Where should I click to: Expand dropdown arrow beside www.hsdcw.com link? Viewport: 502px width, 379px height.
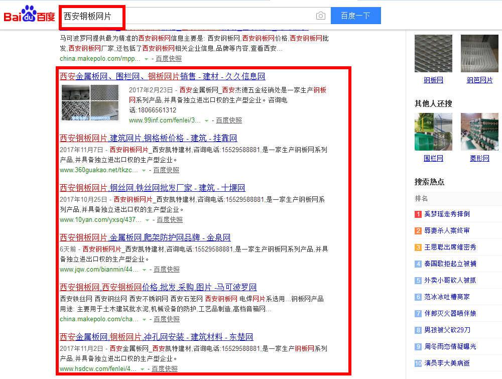142,369
